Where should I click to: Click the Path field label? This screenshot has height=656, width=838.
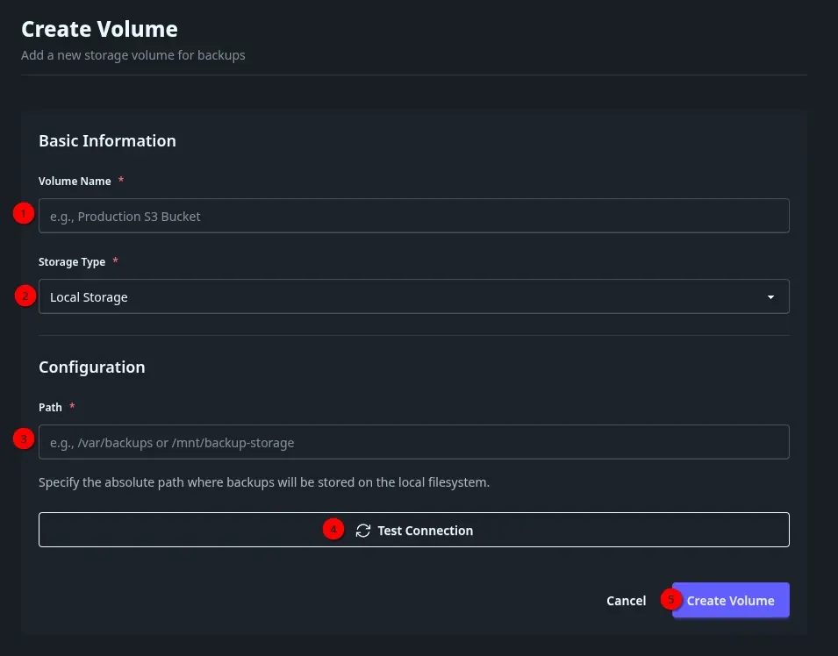50,407
